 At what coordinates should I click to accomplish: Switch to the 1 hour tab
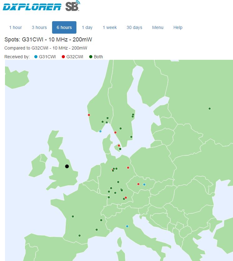(x=15, y=27)
